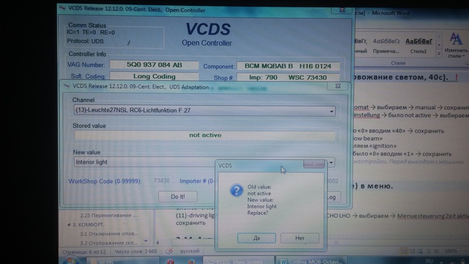Click navigation pane scroll-down arrow
The height and width of the screenshot is (264, 469).
tap(146, 241)
